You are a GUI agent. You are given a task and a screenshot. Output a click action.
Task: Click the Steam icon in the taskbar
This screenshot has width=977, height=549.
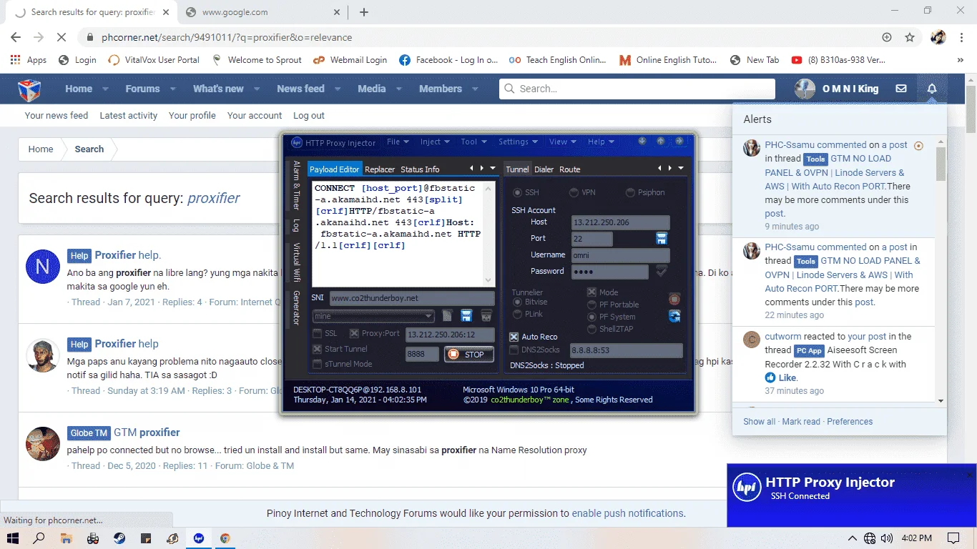point(119,538)
